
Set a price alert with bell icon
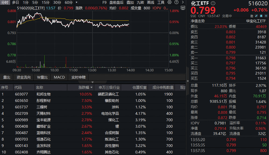point(261,16)
